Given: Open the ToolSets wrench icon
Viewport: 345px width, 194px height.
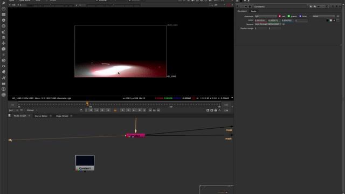Looking at the screenshot, I should tap(4, 78).
